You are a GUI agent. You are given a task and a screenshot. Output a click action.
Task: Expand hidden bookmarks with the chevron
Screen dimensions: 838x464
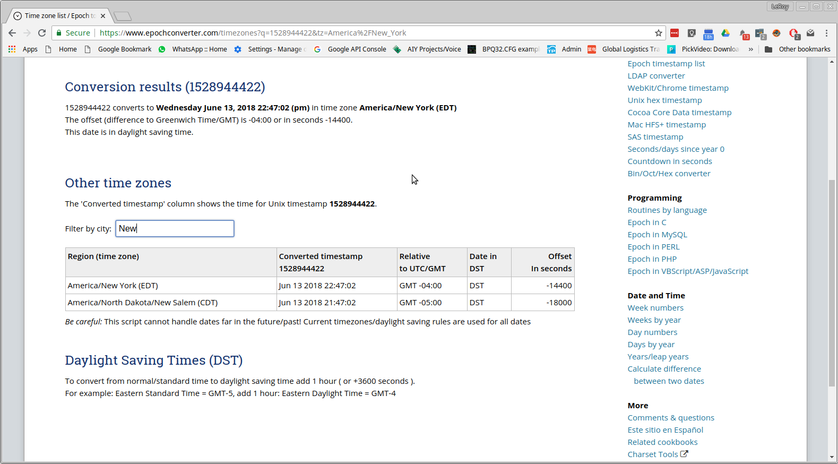[x=751, y=49]
